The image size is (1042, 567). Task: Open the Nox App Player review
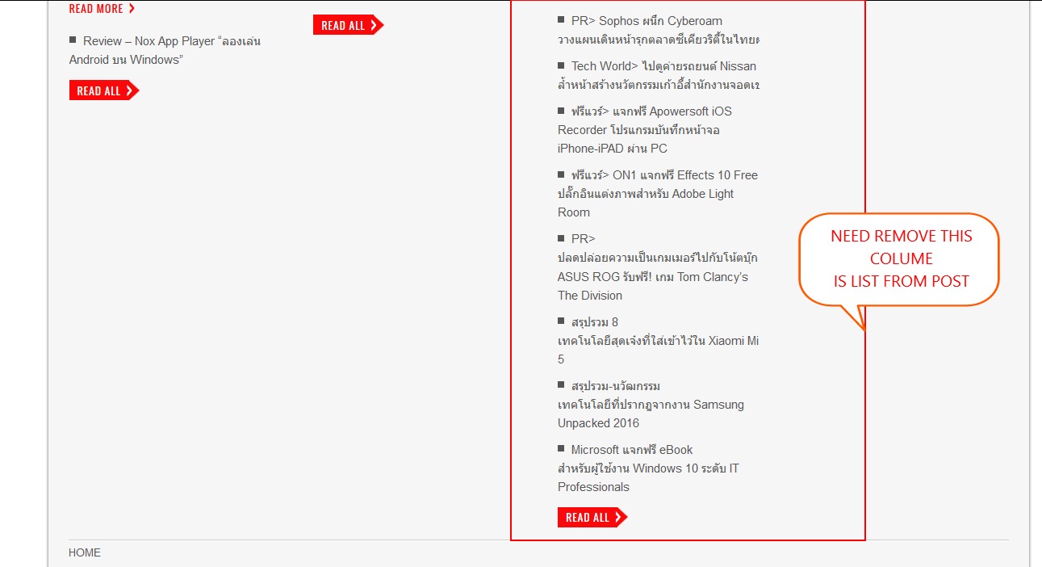165,50
